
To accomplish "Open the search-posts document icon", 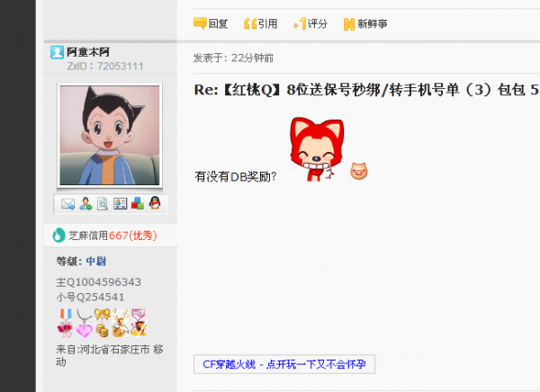I will coord(103,204).
